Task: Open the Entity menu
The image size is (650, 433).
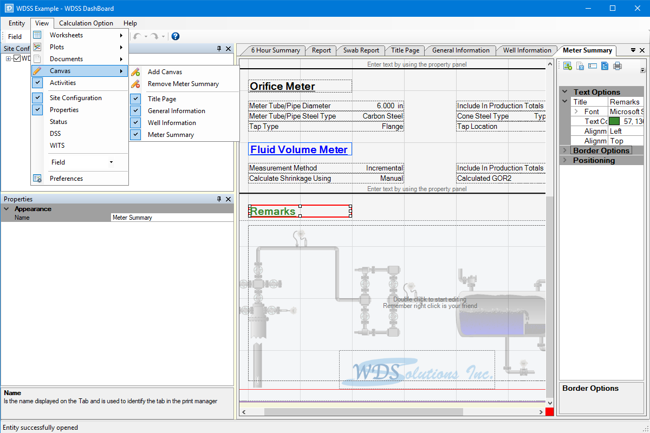Action: click(17, 23)
